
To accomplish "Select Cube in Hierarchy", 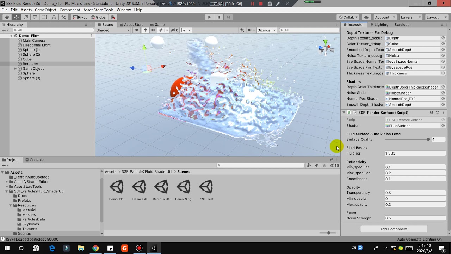I will click(x=27, y=59).
